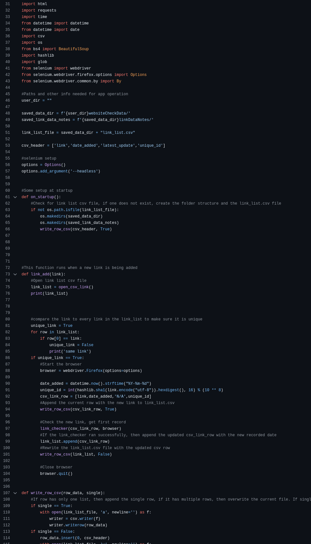The image size is (311, 544).
Task: Click the hexdigest method call
Action: (168, 390)
